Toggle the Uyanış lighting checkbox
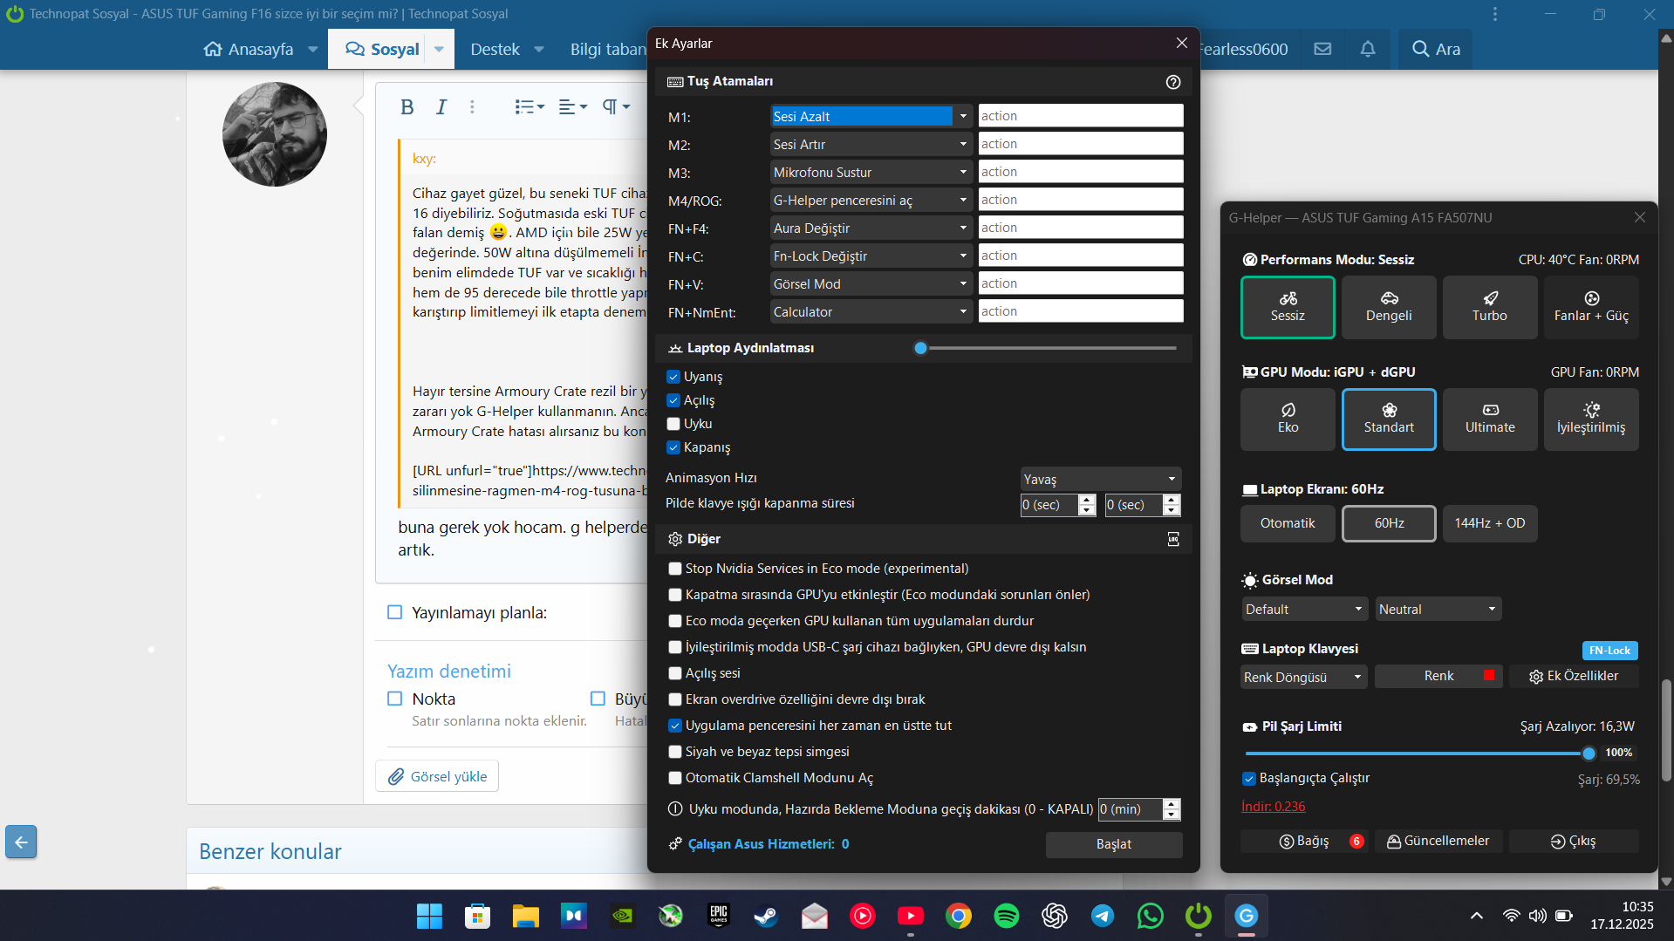 pyautogui.click(x=673, y=377)
